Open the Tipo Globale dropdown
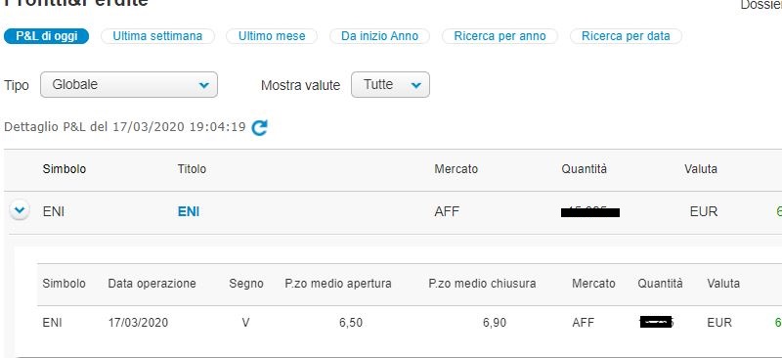Screen dimensions: 782x358 pyautogui.click(x=129, y=85)
